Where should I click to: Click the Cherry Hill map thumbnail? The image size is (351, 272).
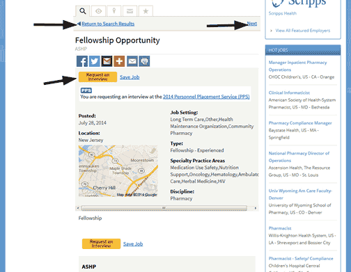(x=118, y=171)
